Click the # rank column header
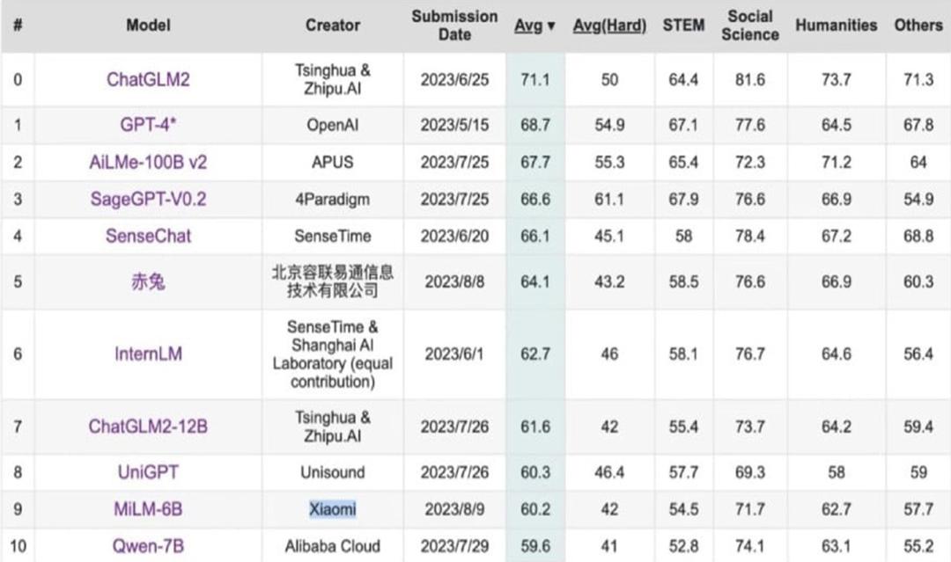This screenshot has height=562, width=951. tap(18, 26)
